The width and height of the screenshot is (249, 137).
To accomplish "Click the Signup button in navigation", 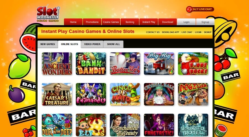I will (x=205, y=22).
